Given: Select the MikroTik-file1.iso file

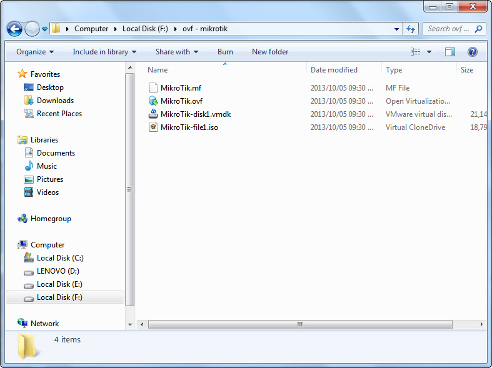Looking at the screenshot, I should [x=189, y=127].
